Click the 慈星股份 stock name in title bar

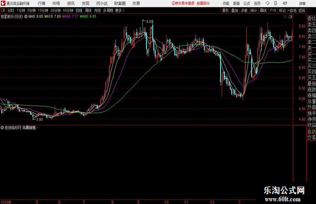point(203,3)
